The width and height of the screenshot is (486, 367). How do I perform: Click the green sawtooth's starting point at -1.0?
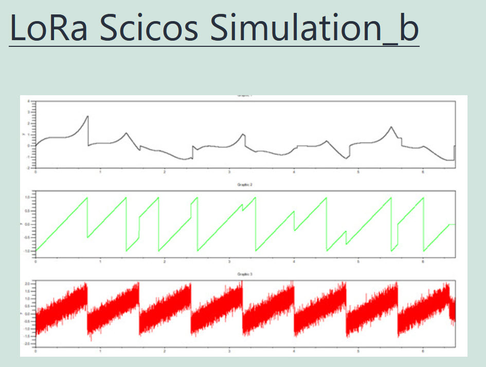(36, 250)
